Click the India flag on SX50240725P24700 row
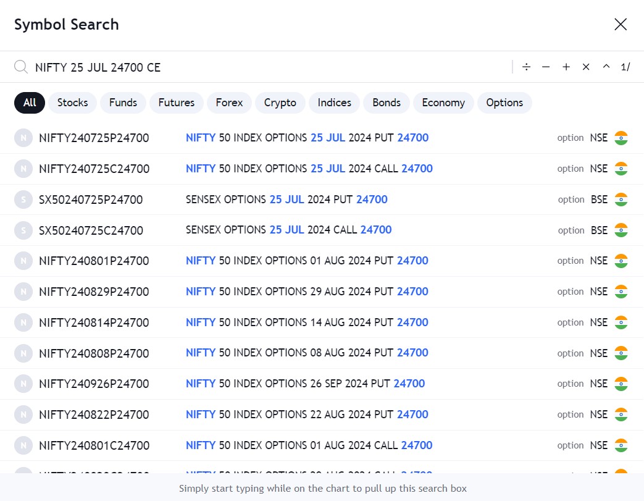 coord(621,200)
